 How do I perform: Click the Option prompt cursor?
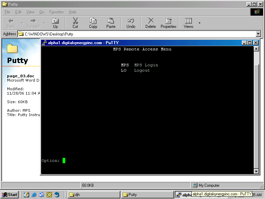pos(64,161)
